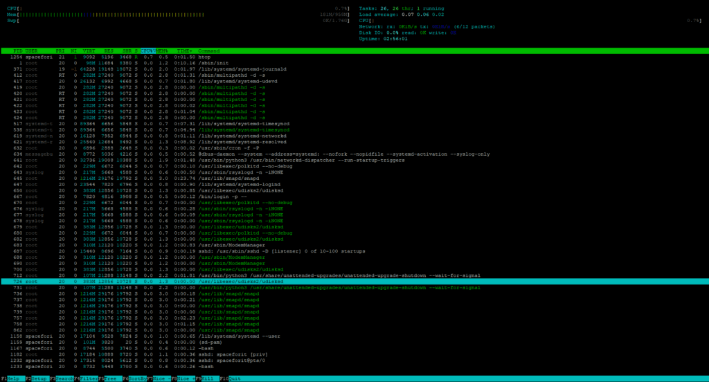Click the Load average readout
709x382 pixels.
tap(402, 15)
